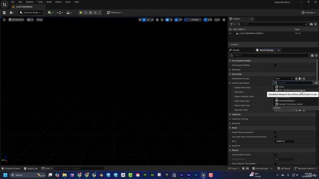Maximize or restore the viewport layout
This screenshot has height=179, width=319.
click(x=224, y=20)
